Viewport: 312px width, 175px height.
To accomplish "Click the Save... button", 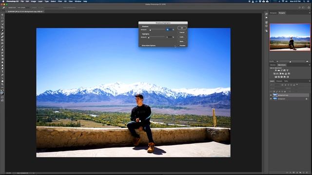I will pos(182,41).
